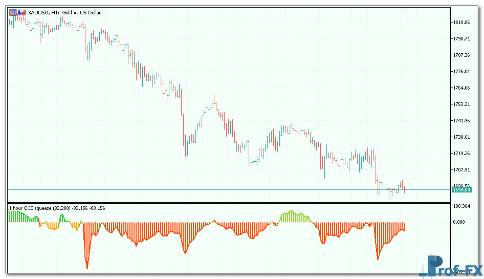Click the 1798.71 price scale label
This screenshot has width=484, height=279.
pyautogui.click(x=461, y=38)
